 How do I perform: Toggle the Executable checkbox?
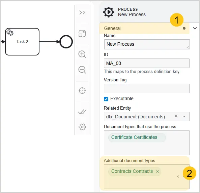(x=106, y=99)
